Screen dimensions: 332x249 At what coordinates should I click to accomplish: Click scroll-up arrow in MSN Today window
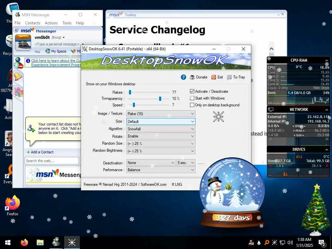click(x=271, y=49)
